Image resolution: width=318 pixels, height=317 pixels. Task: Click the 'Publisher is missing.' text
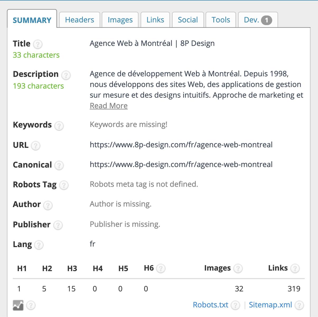[125, 224]
